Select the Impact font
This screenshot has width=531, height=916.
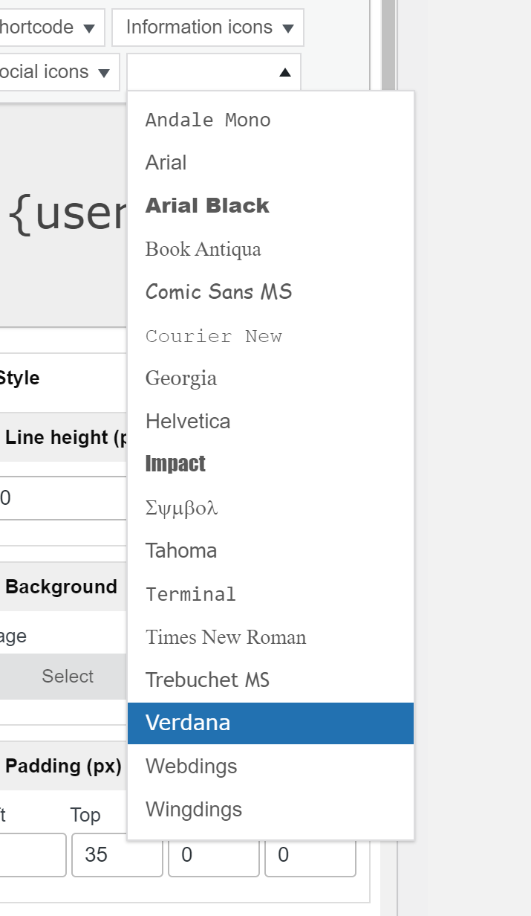[x=270, y=465]
